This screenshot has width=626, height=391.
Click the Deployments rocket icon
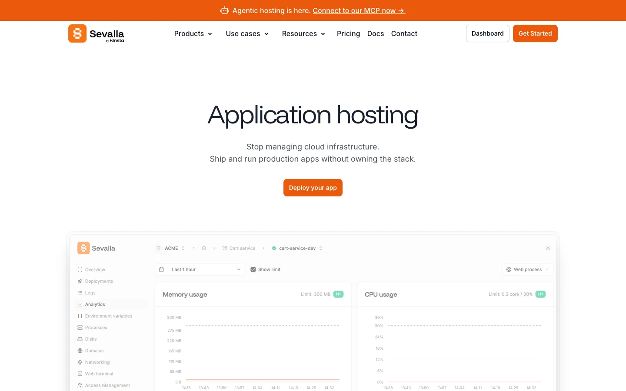(80, 281)
